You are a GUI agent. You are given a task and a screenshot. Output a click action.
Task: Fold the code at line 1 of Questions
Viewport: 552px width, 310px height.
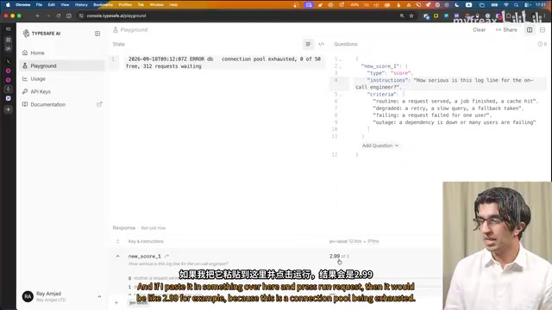pyautogui.click(x=341, y=59)
